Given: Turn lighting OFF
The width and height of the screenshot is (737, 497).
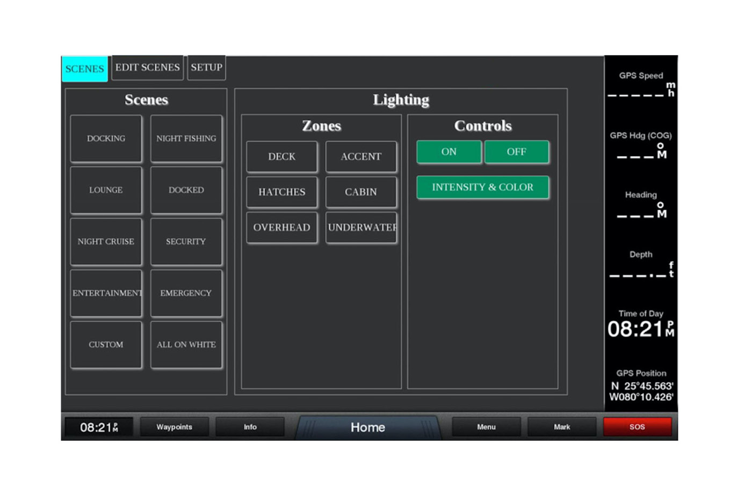Looking at the screenshot, I should pos(517,152).
